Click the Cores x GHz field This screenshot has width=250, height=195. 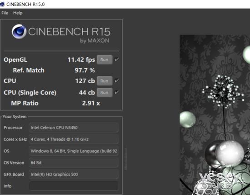pos(74,140)
